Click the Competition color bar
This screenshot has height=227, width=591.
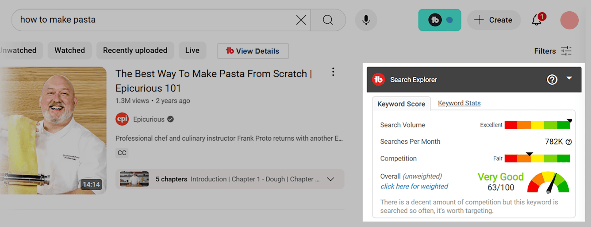coord(537,158)
